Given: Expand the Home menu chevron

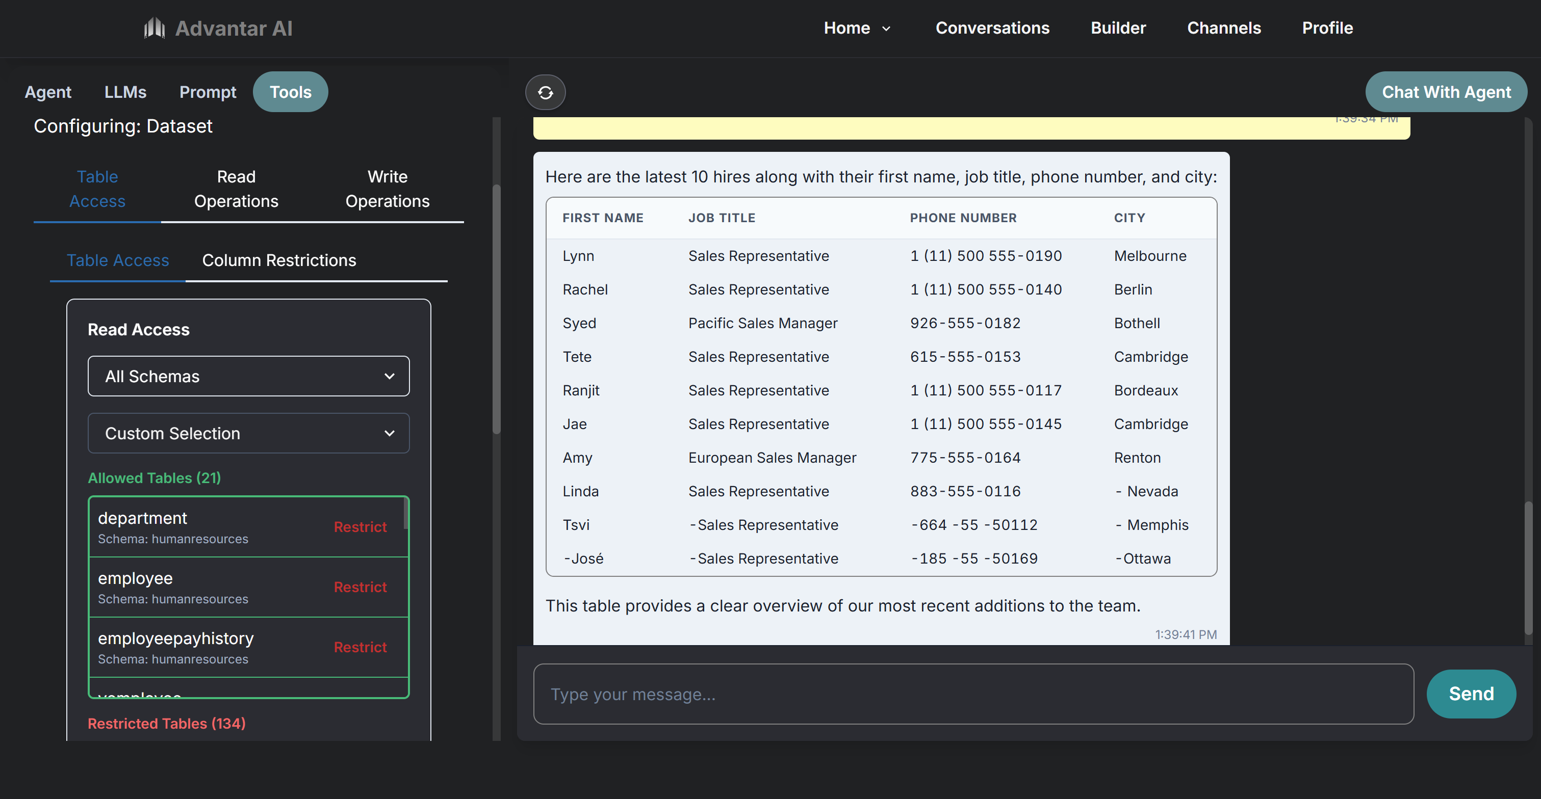Looking at the screenshot, I should coord(886,28).
